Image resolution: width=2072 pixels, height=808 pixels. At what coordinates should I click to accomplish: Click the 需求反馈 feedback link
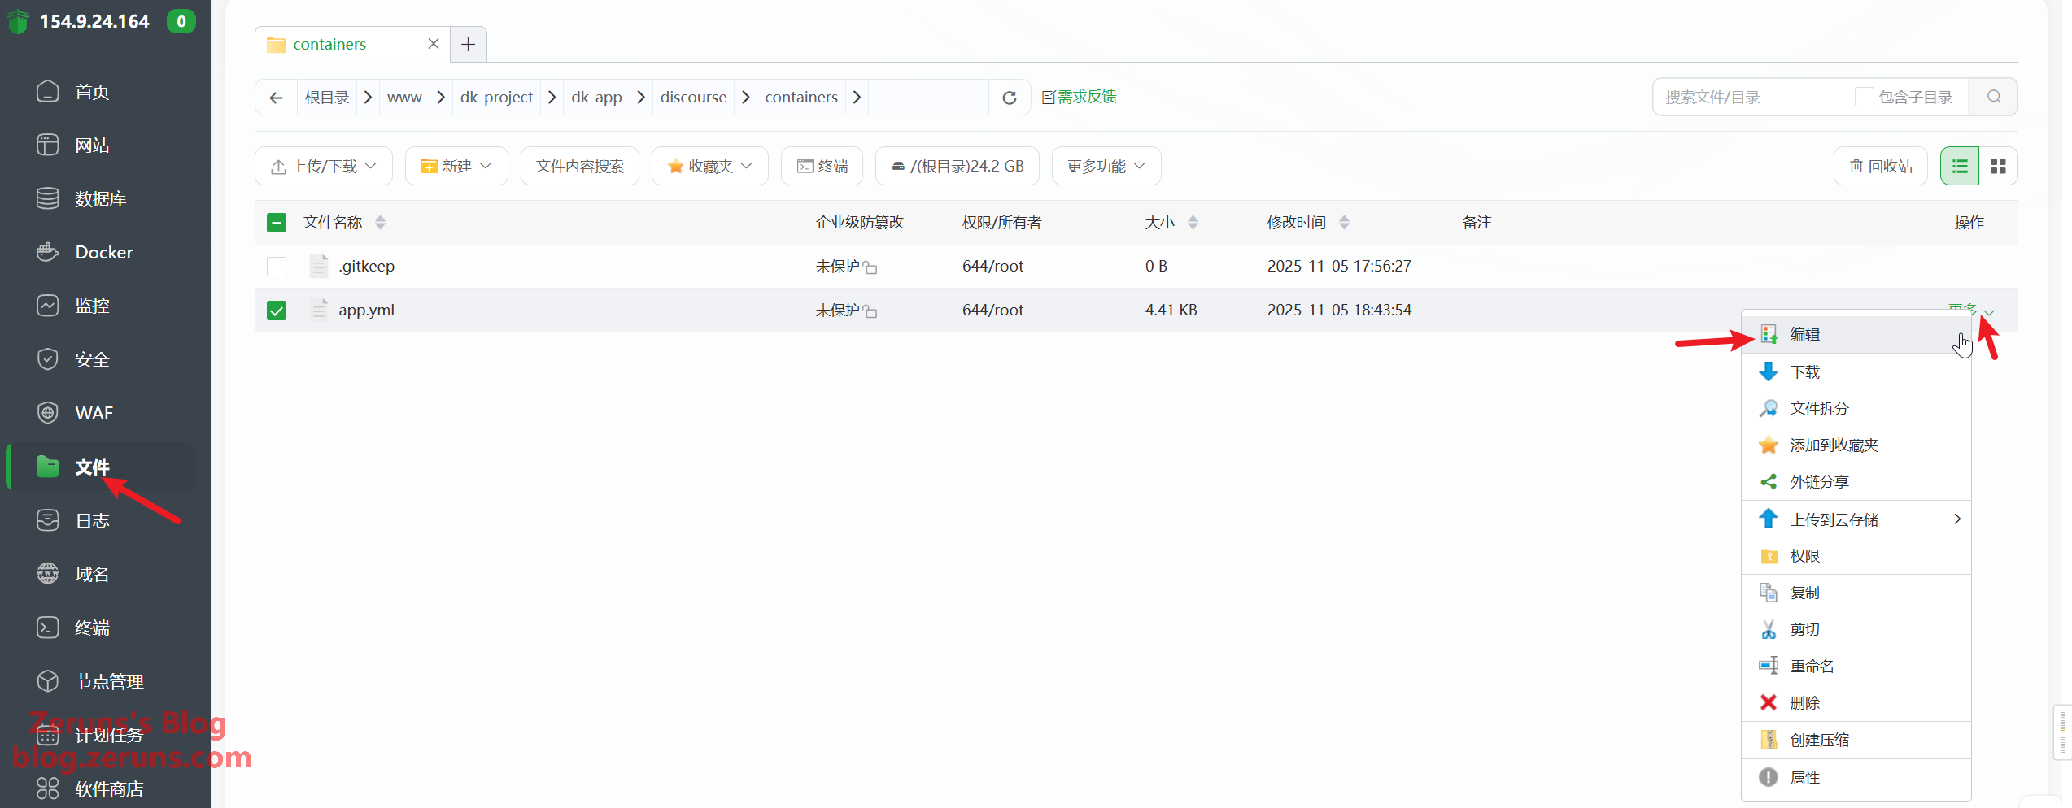(x=1080, y=98)
